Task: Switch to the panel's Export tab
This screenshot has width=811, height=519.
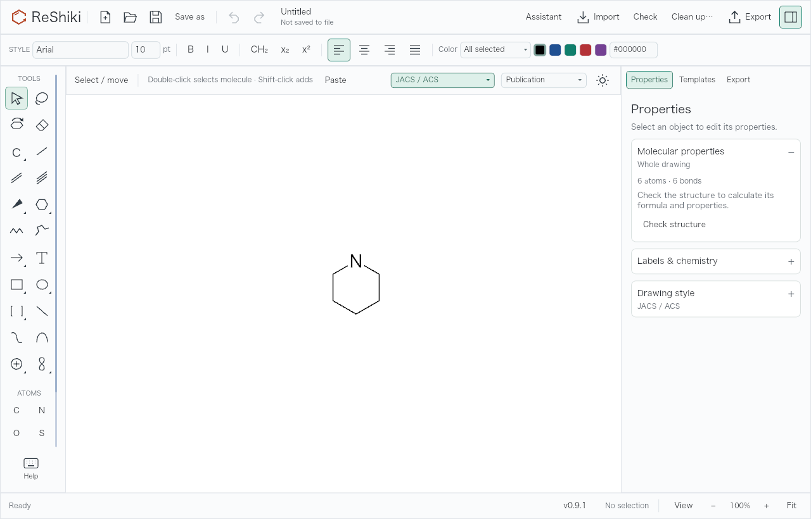Action: click(x=738, y=80)
